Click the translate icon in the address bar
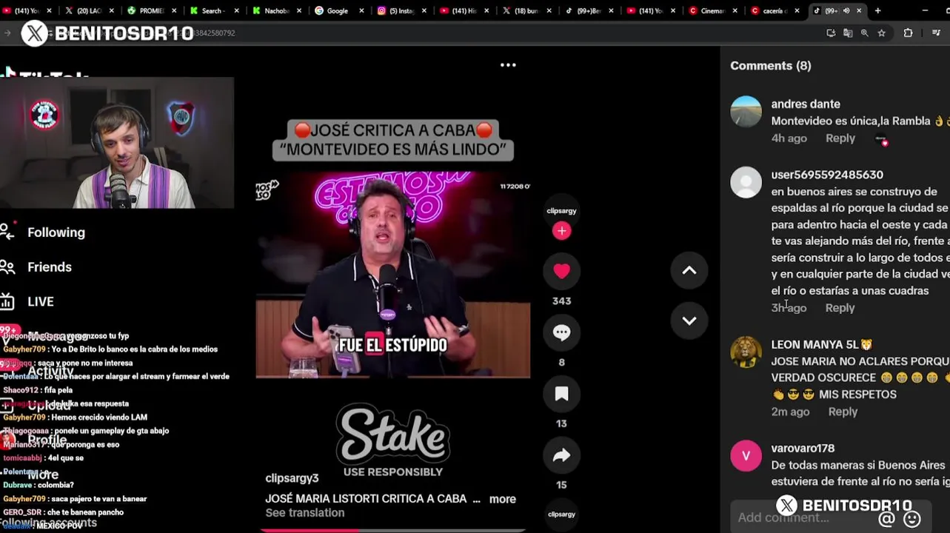The width and height of the screenshot is (950, 533). pos(848,33)
